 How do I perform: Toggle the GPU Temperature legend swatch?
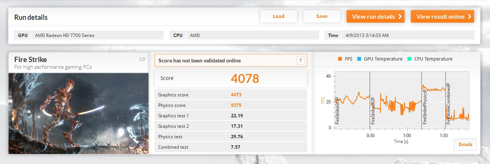click(x=360, y=59)
